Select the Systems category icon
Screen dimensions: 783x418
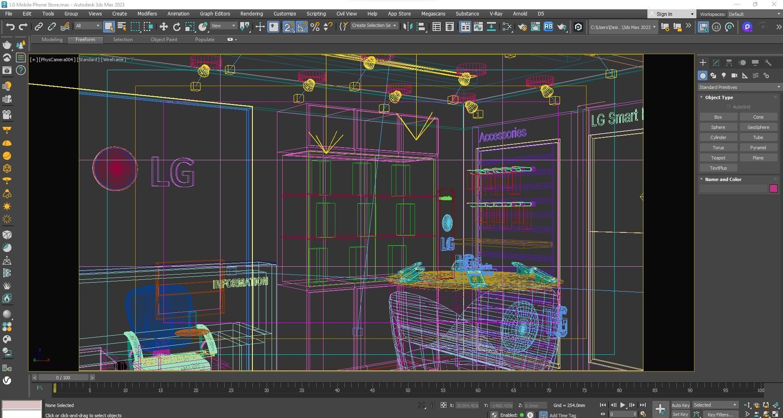pos(766,75)
